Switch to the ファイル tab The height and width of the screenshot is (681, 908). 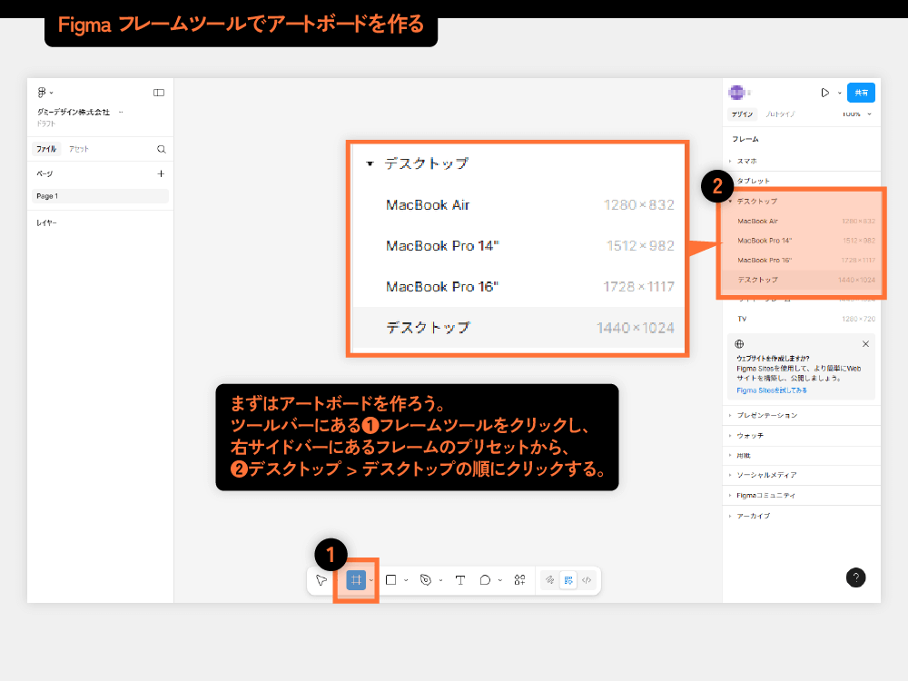(46, 149)
